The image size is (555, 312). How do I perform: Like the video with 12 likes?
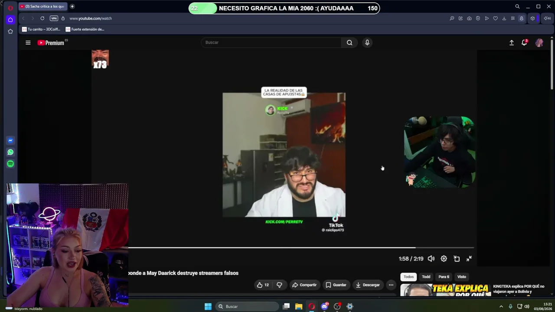click(x=263, y=285)
